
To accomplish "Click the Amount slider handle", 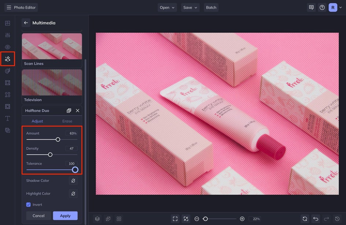I will (58, 139).
